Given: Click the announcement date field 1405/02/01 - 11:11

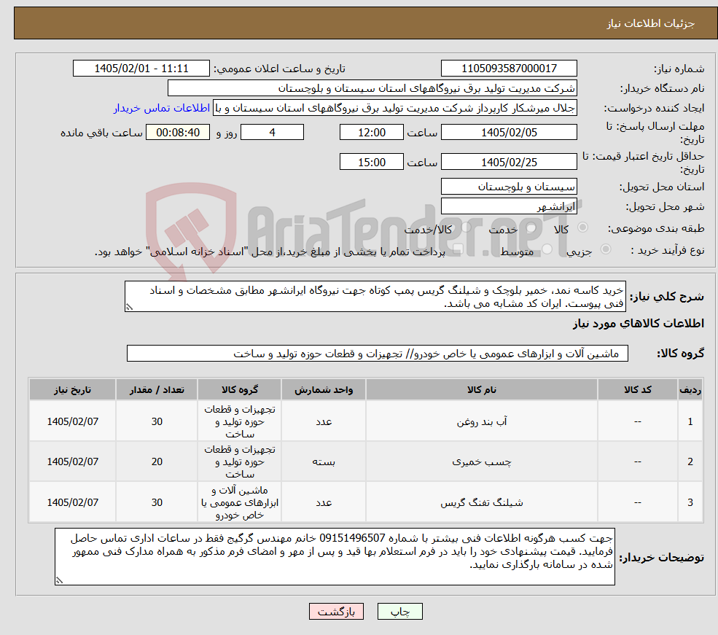Looking at the screenshot, I should tap(141, 69).
